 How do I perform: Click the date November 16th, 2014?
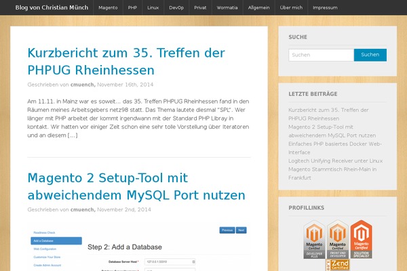[125, 85]
